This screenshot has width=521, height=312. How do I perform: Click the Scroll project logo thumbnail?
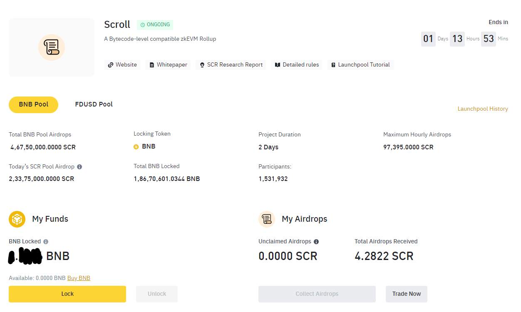click(x=51, y=47)
